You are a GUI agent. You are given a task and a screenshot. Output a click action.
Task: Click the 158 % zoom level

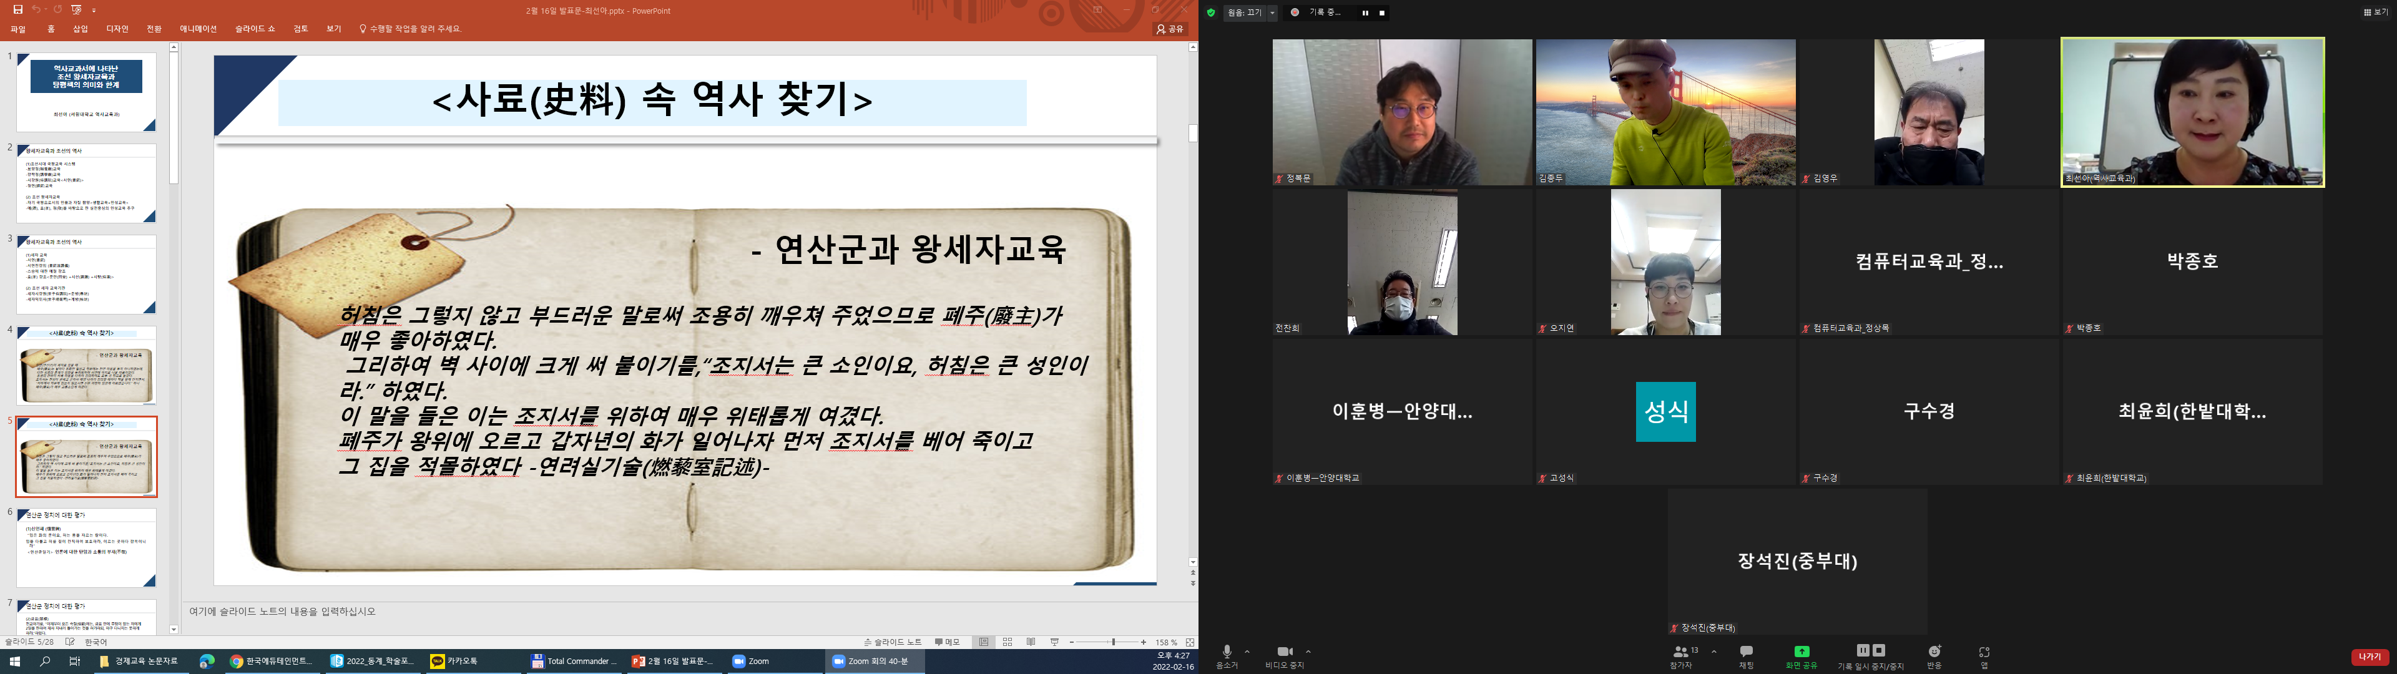click(1167, 642)
